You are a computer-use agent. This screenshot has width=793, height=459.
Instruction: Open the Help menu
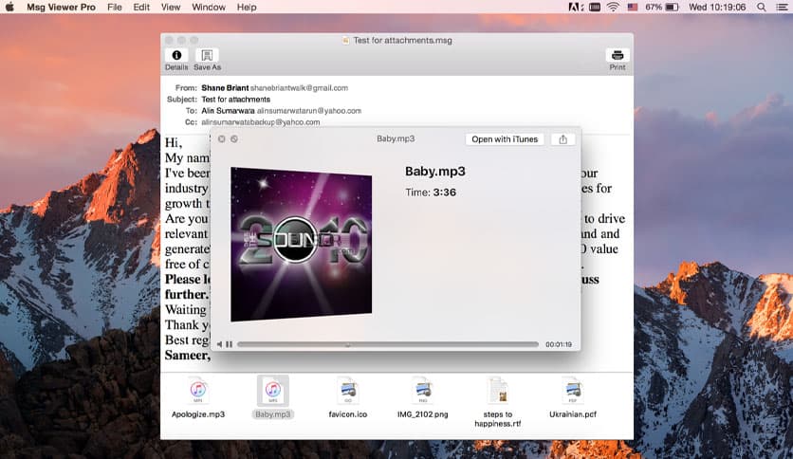pyautogui.click(x=247, y=7)
